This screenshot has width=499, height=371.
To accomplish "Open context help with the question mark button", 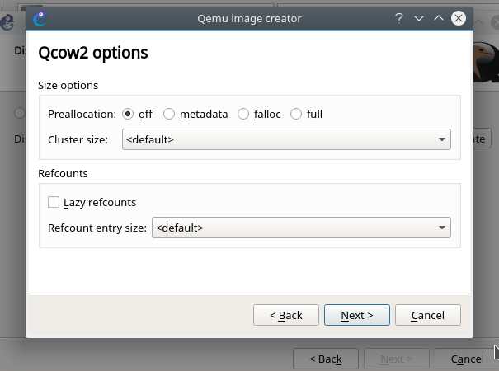I will click(399, 17).
